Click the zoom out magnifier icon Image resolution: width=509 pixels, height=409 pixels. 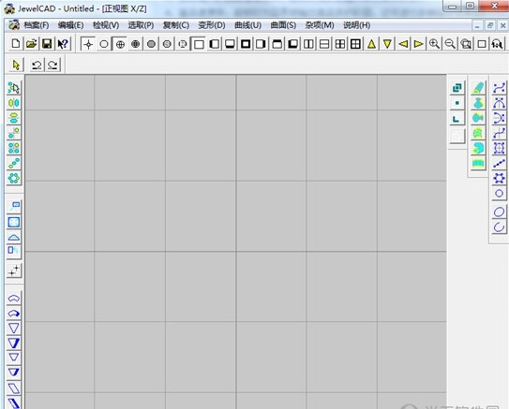click(450, 44)
